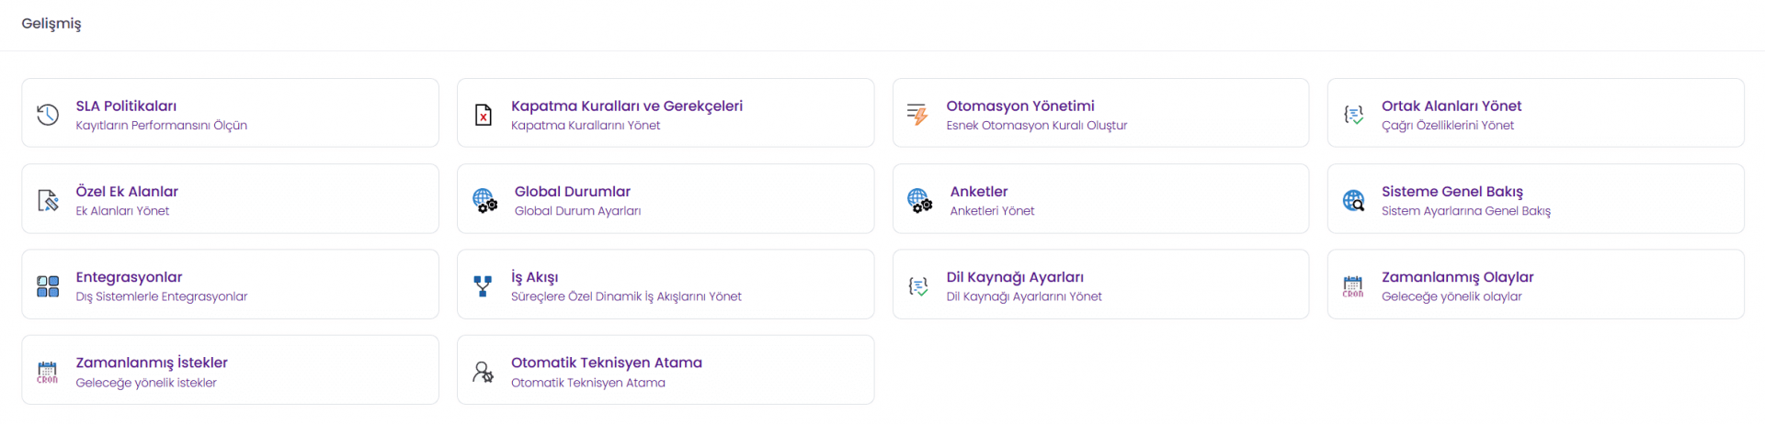Click the Kapatma Kuralları document icon
This screenshot has height=424, width=1765.
point(483,115)
